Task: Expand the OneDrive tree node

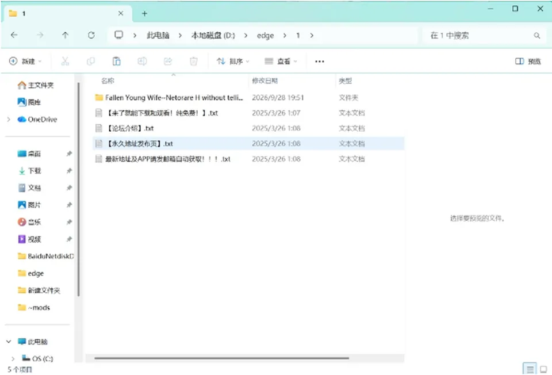Action: (x=9, y=120)
